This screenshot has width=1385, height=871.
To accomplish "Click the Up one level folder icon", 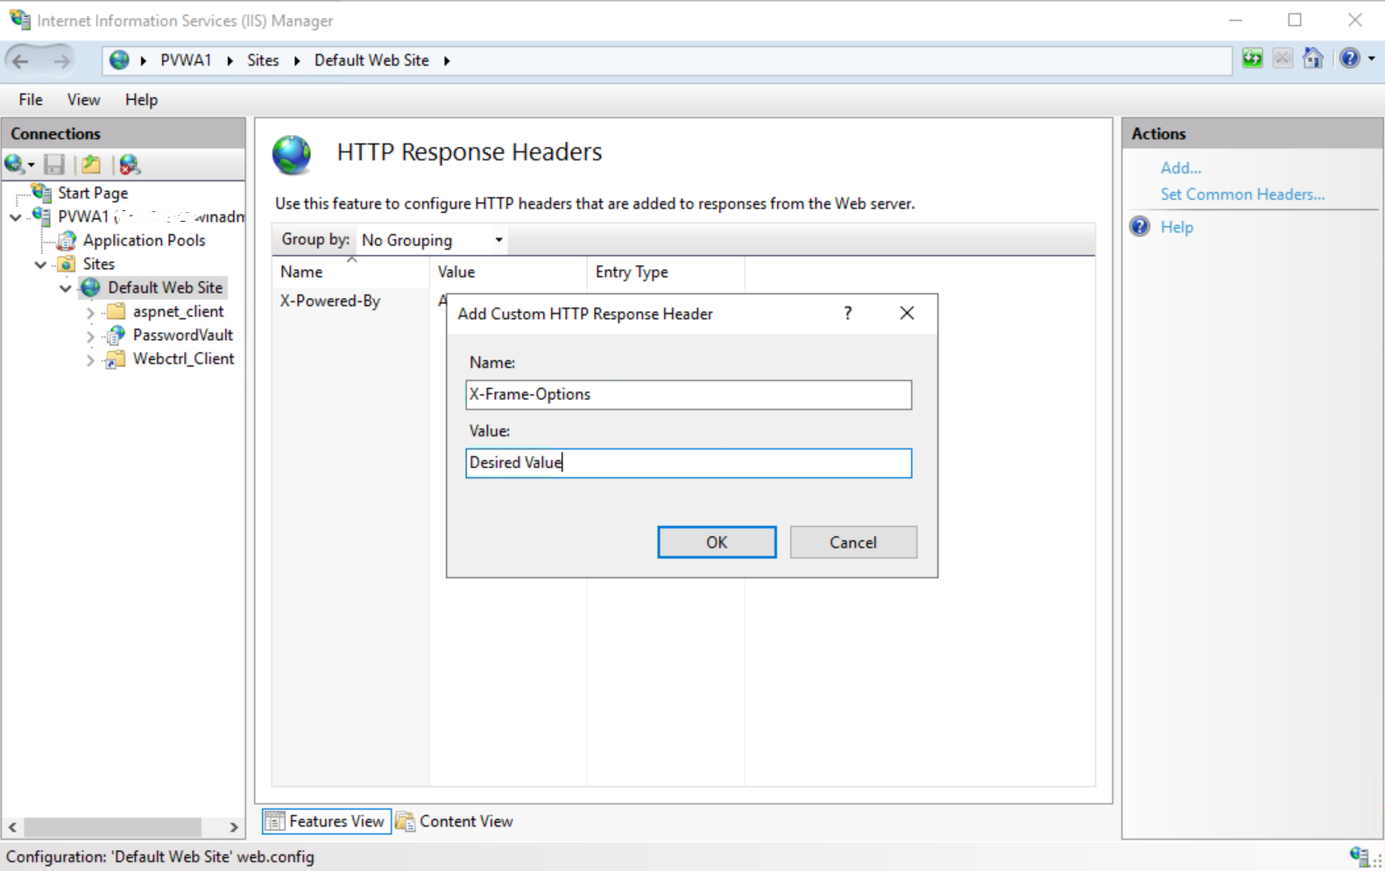I will pos(90,164).
